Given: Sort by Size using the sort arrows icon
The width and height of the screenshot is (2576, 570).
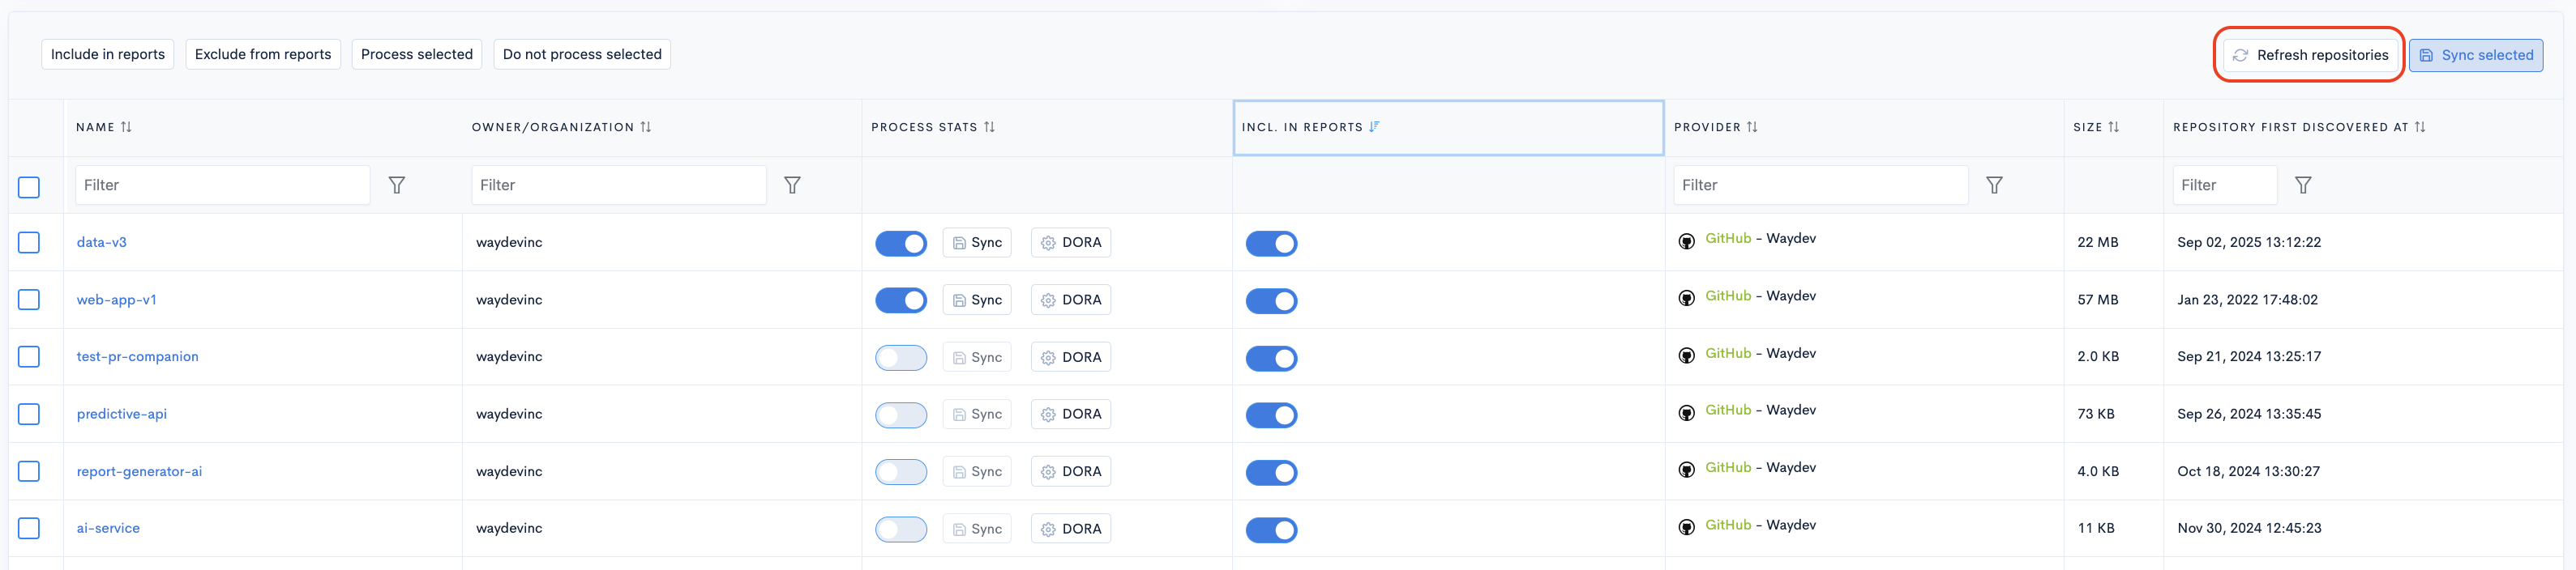Looking at the screenshot, I should (2113, 128).
